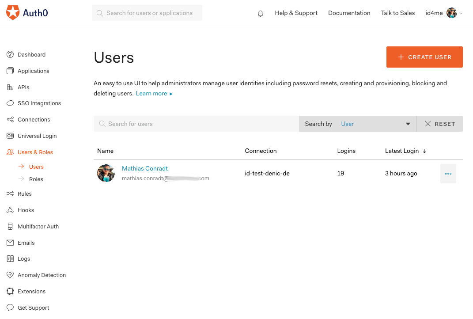This screenshot has height=319, width=473.
Task: Open Roles under Users & Roles
Action: (36, 179)
